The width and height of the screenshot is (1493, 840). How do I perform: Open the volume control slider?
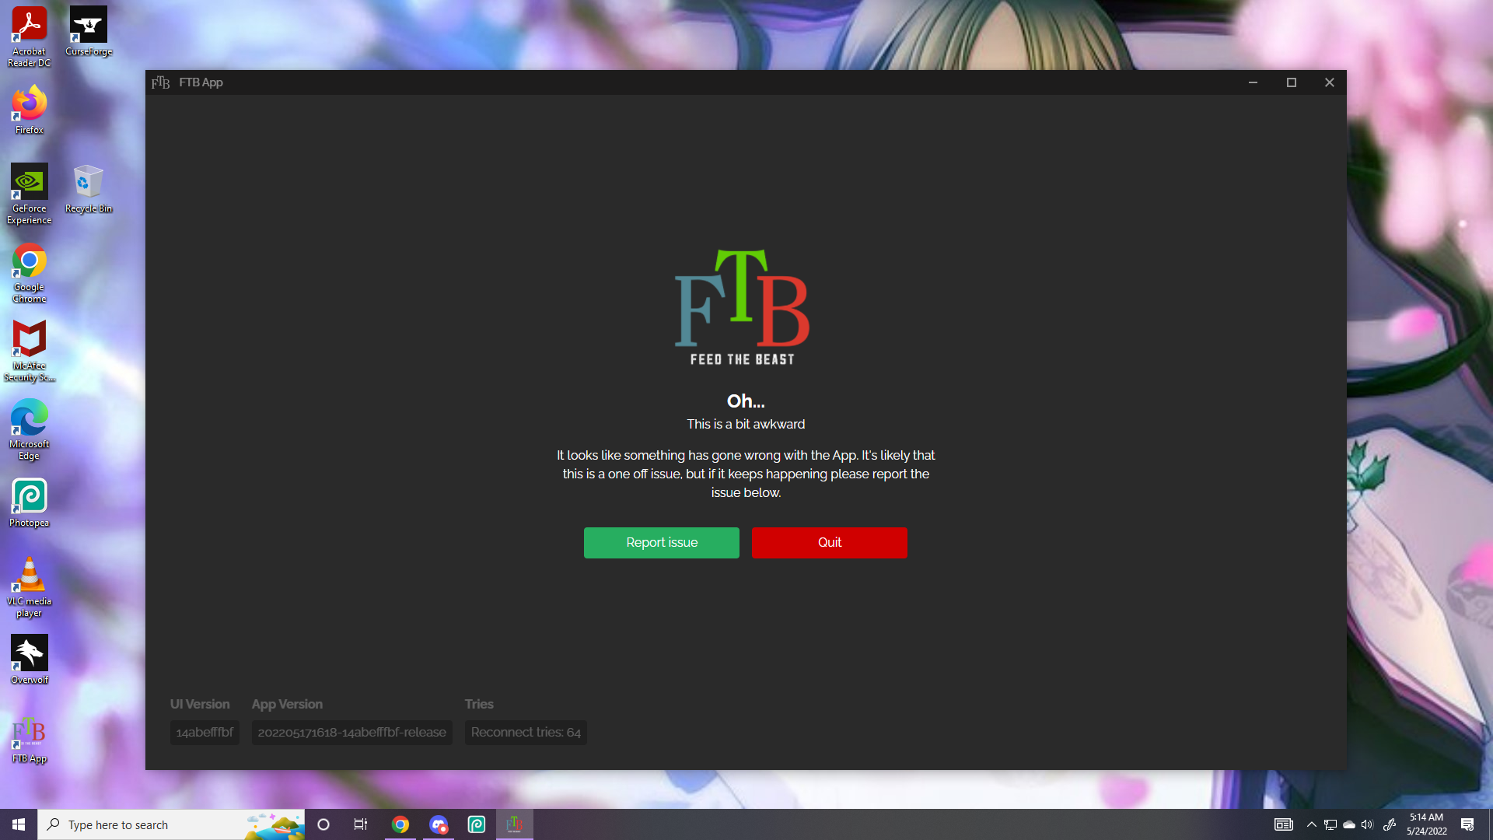pos(1369,824)
